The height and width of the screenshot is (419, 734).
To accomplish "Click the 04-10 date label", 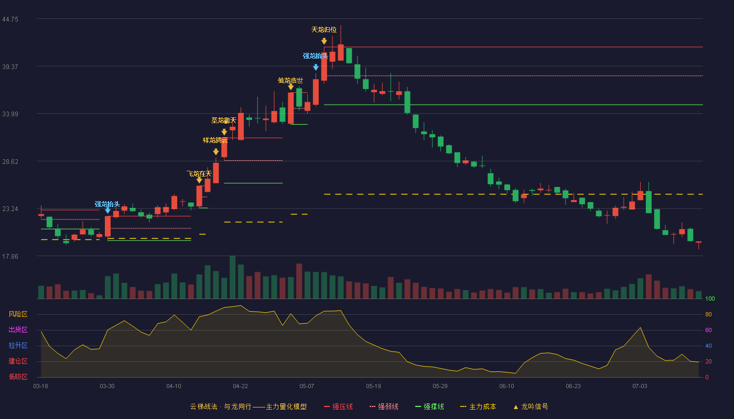I will pos(174,386).
